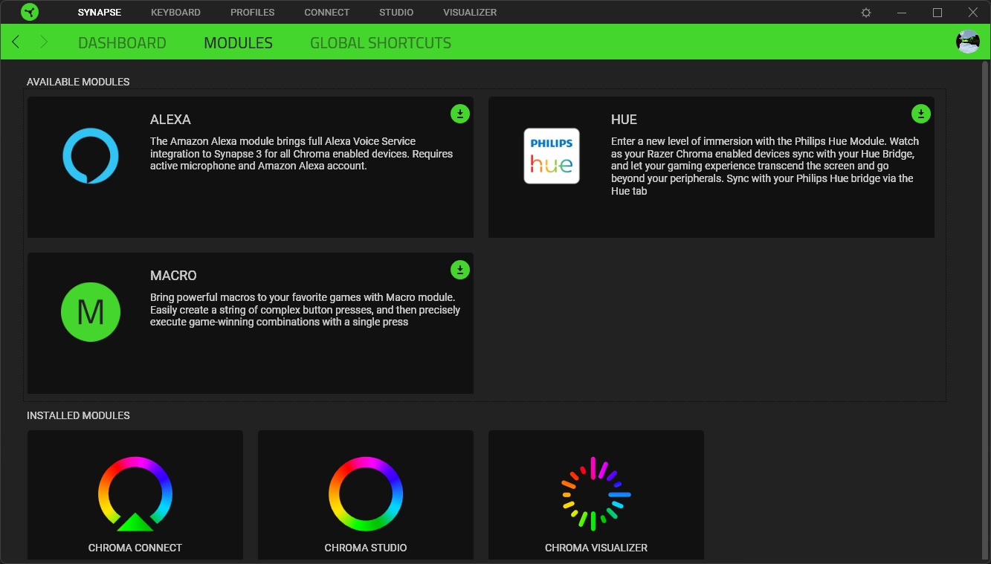The height and width of the screenshot is (564, 991).
Task: Click the Philips Hue logo
Action: pos(552,156)
